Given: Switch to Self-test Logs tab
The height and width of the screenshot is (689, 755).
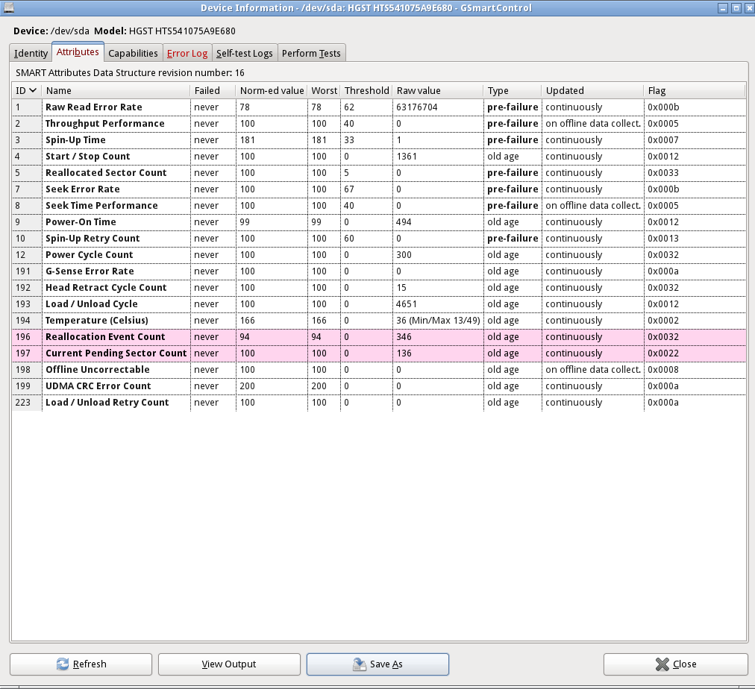Looking at the screenshot, I should pyautogui.click(x=244, y=53).
